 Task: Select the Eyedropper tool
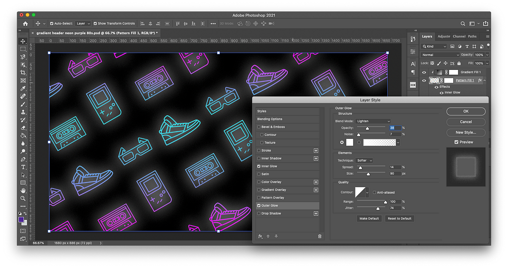click(x=23, y=88)
